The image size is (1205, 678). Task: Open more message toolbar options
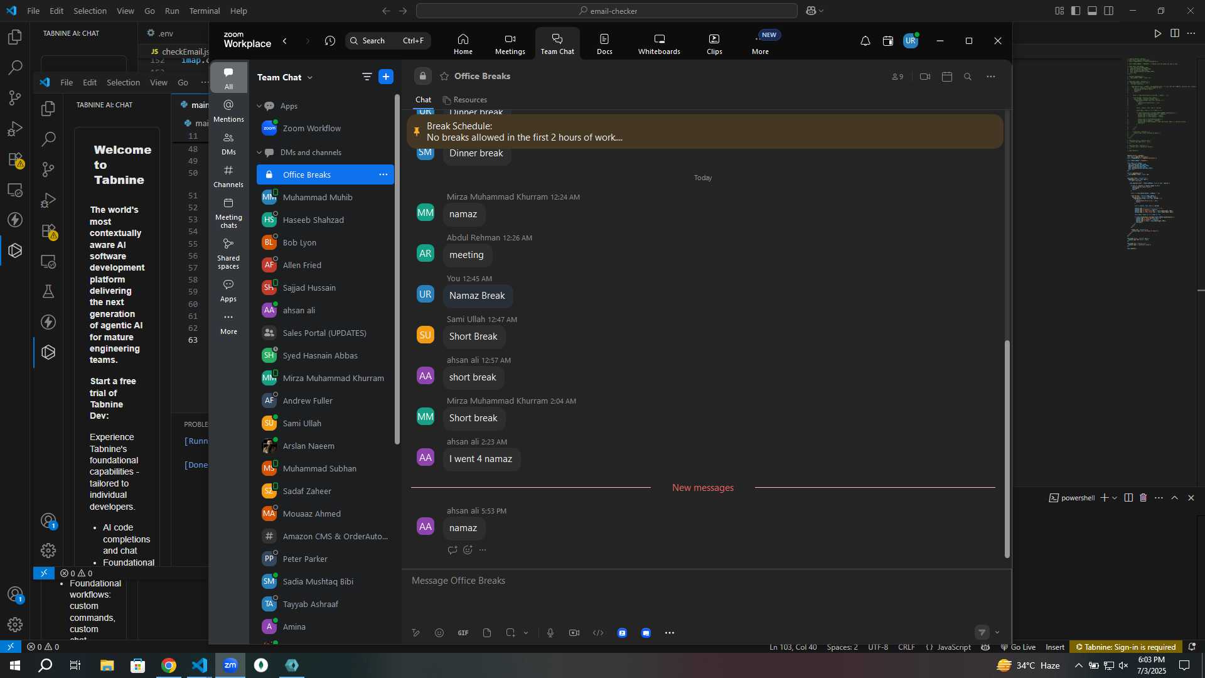pos(670,633)
